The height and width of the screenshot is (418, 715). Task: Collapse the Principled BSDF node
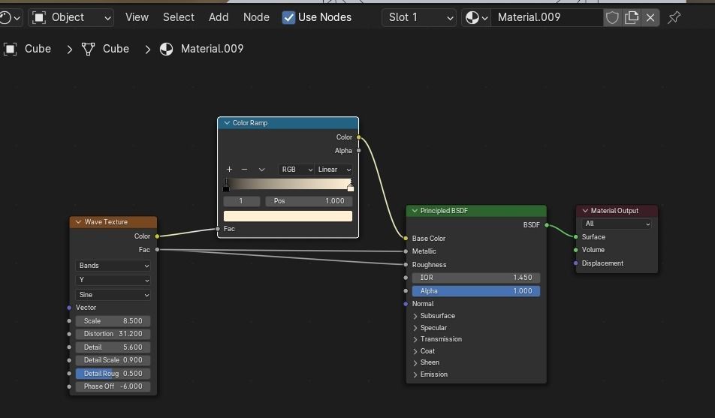(415, 211)
